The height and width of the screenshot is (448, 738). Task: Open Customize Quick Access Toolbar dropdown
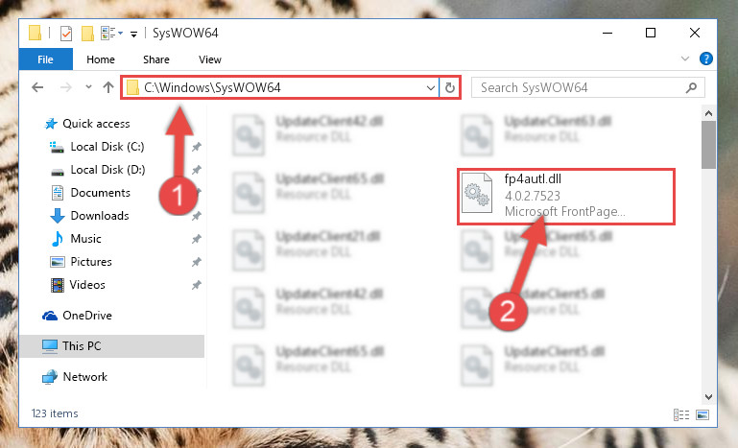coord(133,34)
